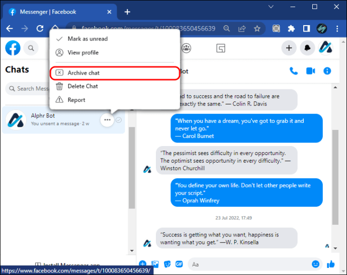Switch to Messenger | Facebook browser tab
Screen dimensions: 347x275
coord(59,12)
